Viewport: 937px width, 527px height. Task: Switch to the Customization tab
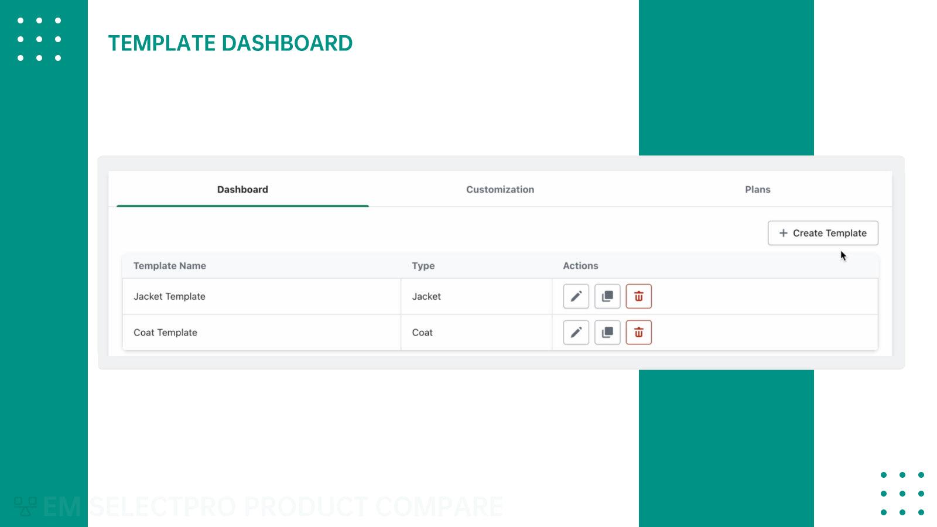click(x=500, y=189)
